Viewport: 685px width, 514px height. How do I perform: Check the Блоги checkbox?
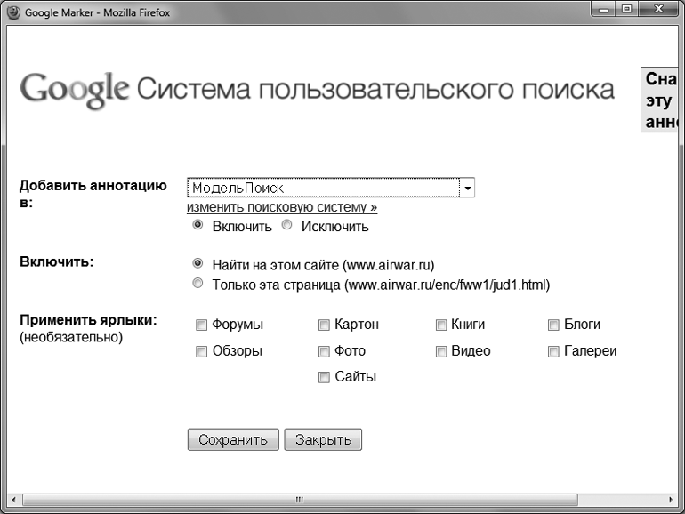(553, 325)
